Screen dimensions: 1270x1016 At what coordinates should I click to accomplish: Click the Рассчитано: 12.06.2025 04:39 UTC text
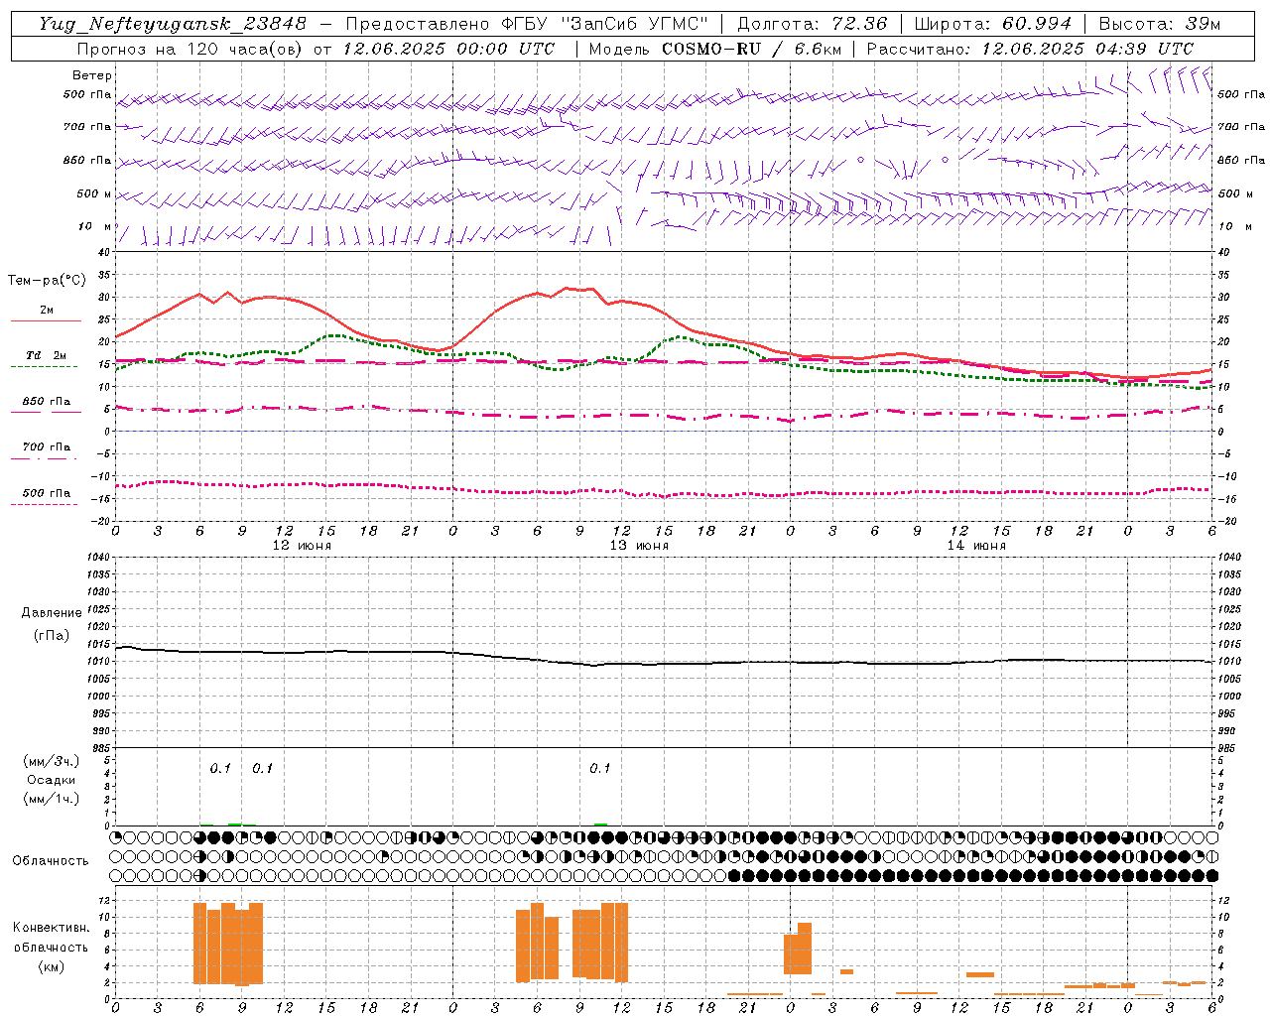click(1030, 49)
